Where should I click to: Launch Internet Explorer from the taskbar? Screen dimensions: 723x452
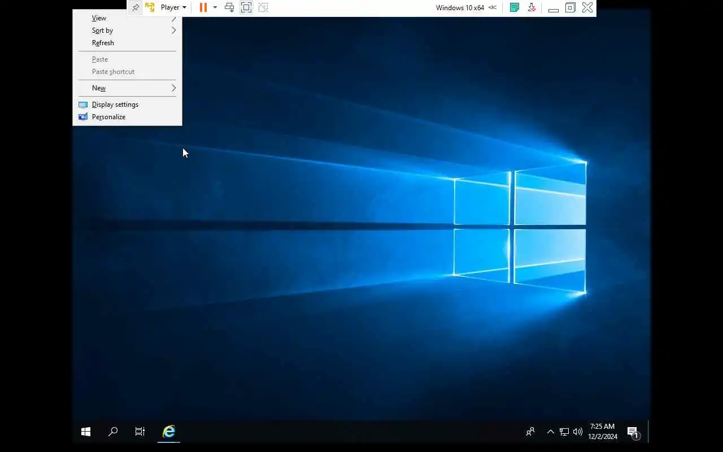pos(168,432)
